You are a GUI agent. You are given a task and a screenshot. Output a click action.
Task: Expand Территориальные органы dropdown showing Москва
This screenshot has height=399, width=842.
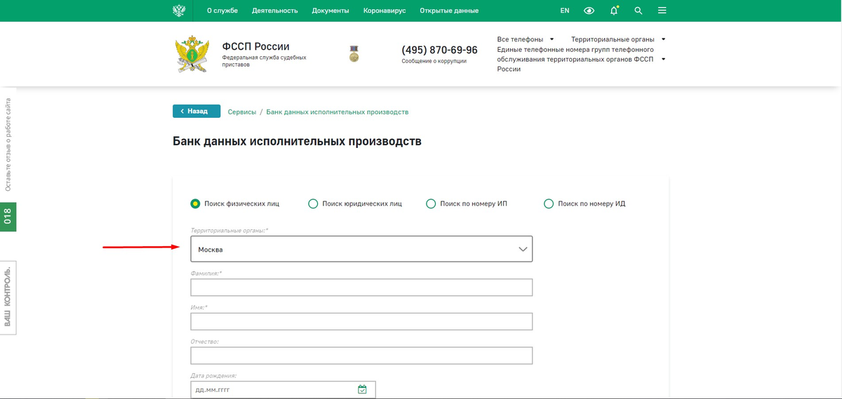[x=361, y=249]
